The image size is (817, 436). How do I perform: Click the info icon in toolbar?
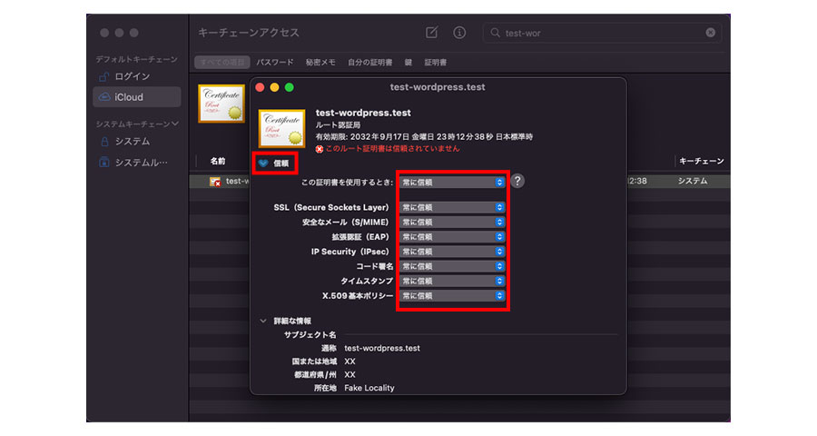click(x=459, y=33)
